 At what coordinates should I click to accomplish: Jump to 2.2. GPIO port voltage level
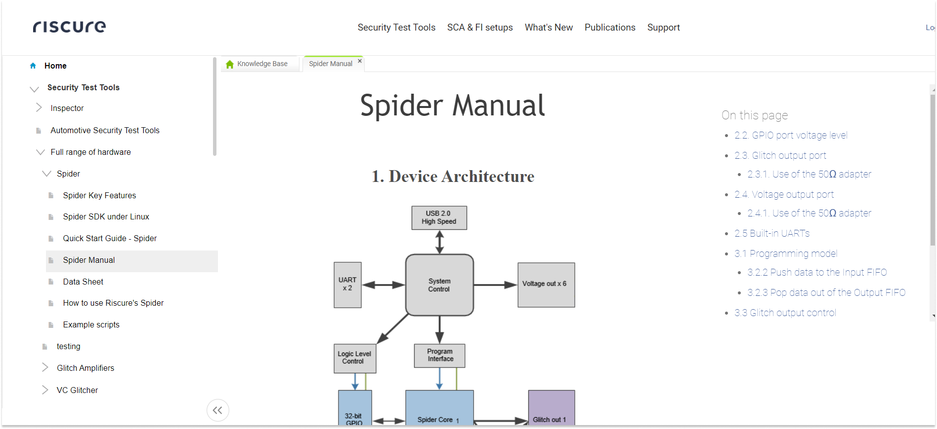(x=791, y=136)
